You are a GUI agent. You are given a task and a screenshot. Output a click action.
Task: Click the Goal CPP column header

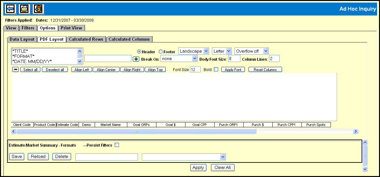click(200, 125)
